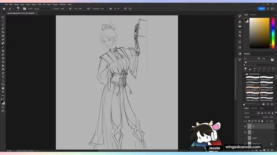The height and width of the screenshot is (155, 277).
Task: Delete layer trash icon in Layers panel
Action: pyautogui.click(x=272, y=150)
